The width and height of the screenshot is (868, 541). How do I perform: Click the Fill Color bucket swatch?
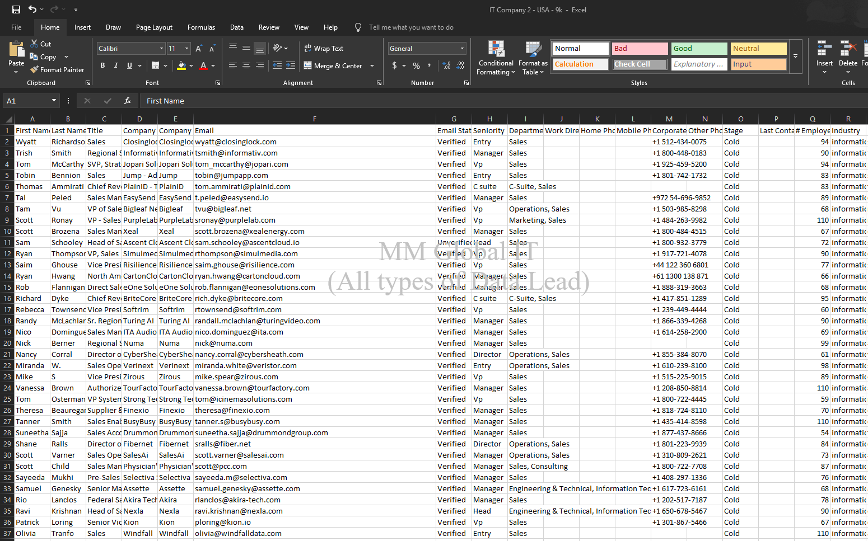coord(181,65)
